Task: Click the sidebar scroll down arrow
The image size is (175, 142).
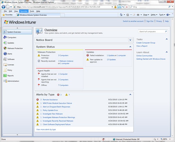Action: tap(17, 135)
